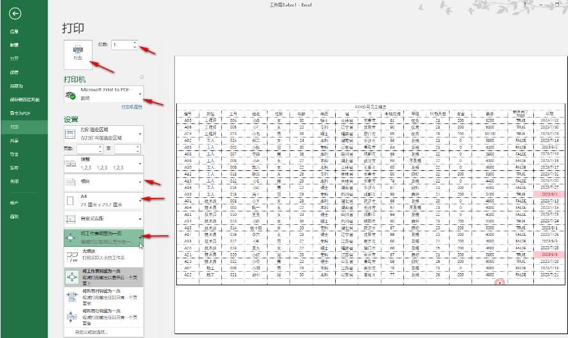Increase copies count with up spinner
Viewport: 568px width, 338px height.
pos(135,42)
